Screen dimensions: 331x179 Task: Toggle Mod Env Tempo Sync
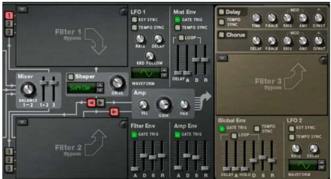pos(178,28)
